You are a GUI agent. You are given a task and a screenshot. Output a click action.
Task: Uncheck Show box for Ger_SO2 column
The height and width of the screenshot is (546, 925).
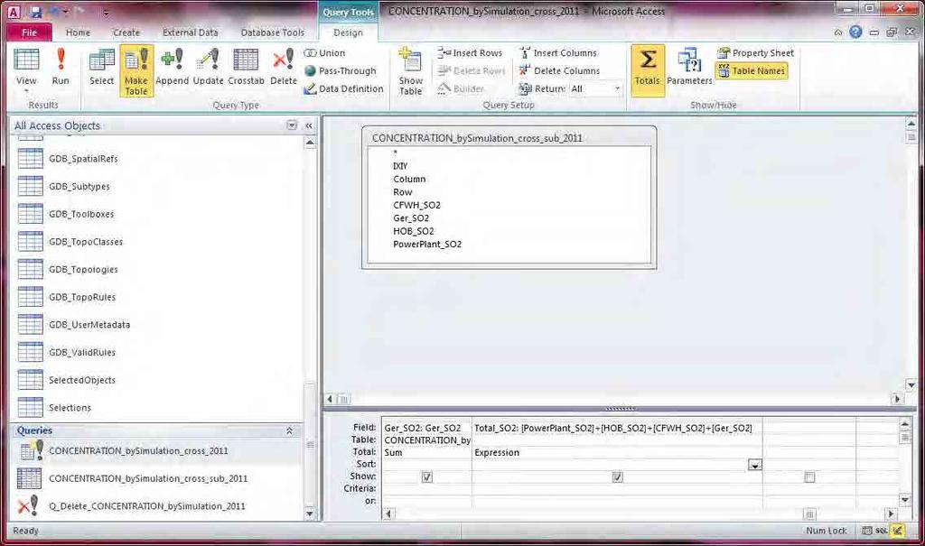pyautogui.click(x=427, y=477)
